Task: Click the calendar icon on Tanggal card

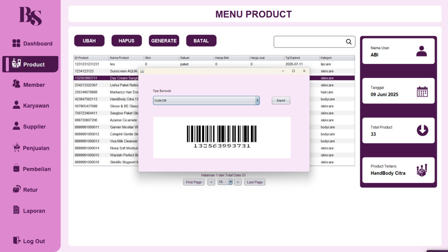Action: (422, 91)
